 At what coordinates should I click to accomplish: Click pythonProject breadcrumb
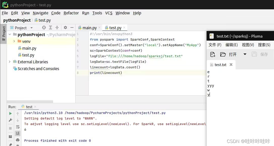tap(17, 20)
